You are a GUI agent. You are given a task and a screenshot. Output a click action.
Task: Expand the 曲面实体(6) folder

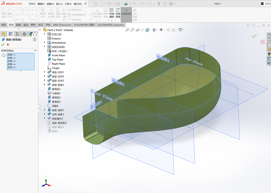pos(44,47)
